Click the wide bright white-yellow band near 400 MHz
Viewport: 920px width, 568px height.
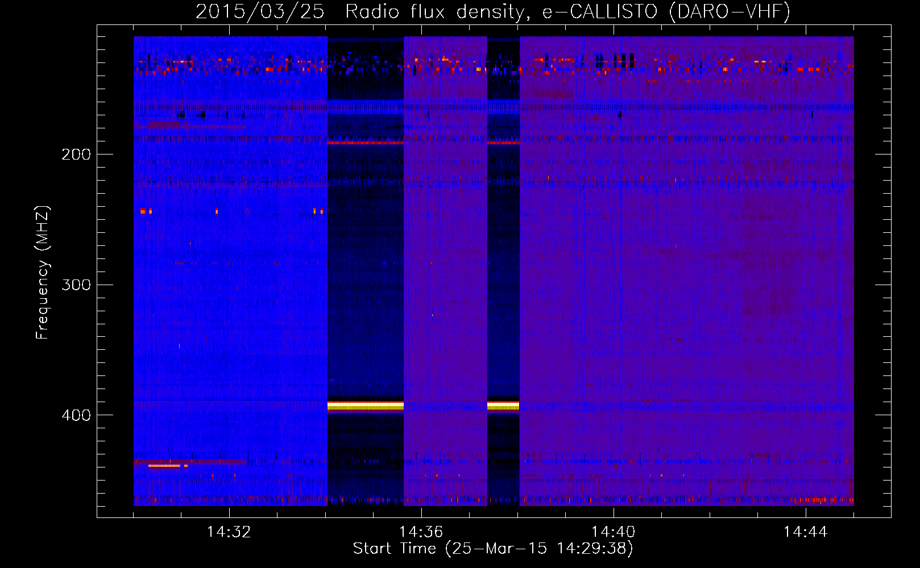[366, 405]
